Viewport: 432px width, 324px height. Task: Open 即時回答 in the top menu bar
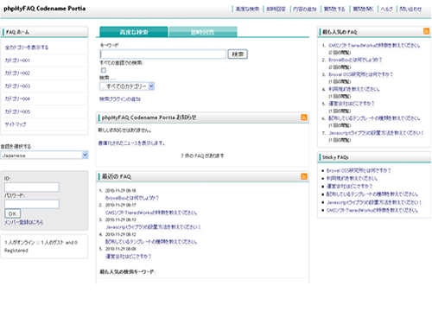click(276, 10)
